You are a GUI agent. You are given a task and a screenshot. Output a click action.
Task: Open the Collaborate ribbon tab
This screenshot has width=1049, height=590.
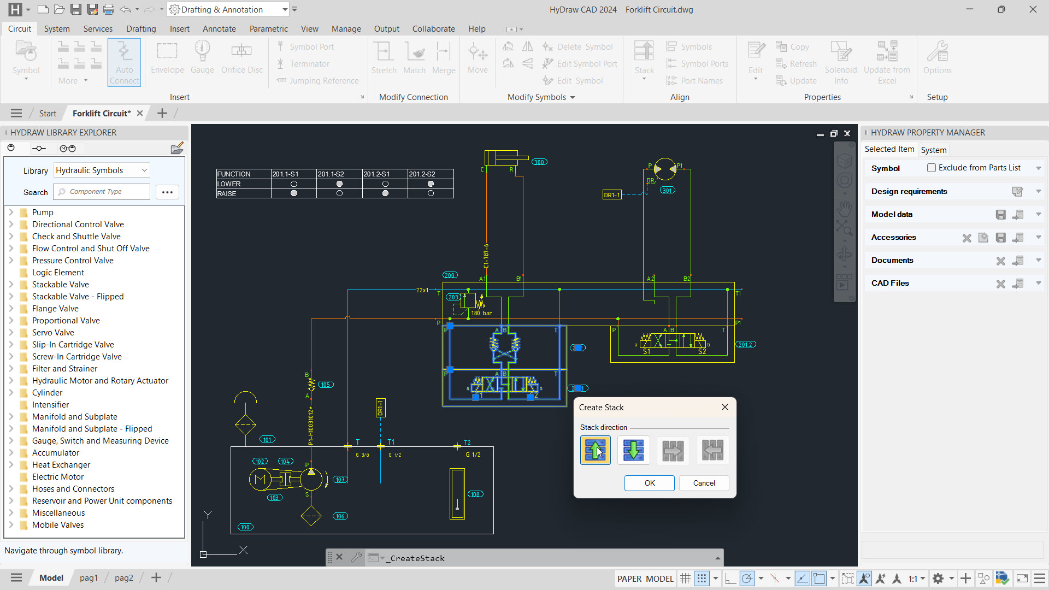(433, 28)
